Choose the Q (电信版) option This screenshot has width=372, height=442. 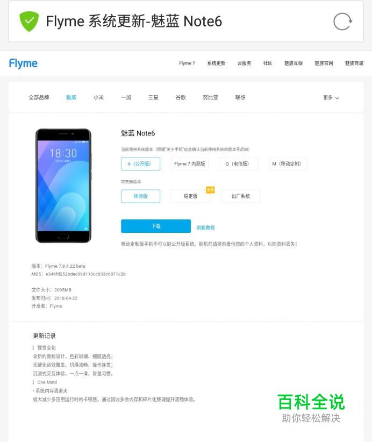(239, 164)
